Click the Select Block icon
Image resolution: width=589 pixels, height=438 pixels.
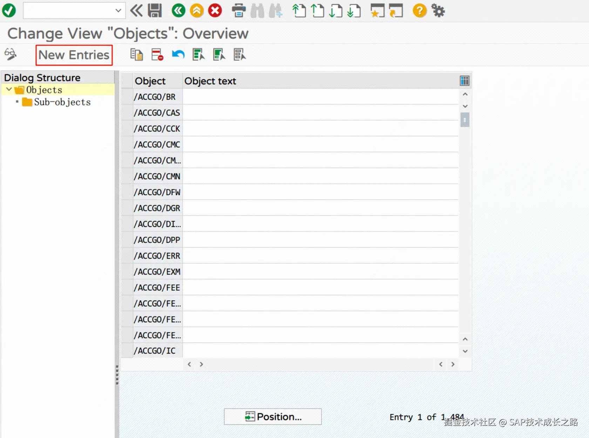[219, 55]
